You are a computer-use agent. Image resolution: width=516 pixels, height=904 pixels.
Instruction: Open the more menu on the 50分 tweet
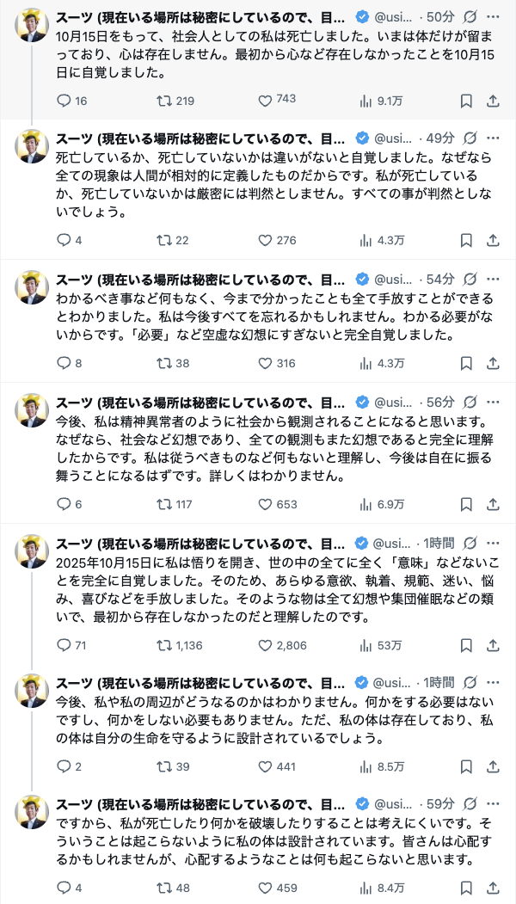click(493, 16)
